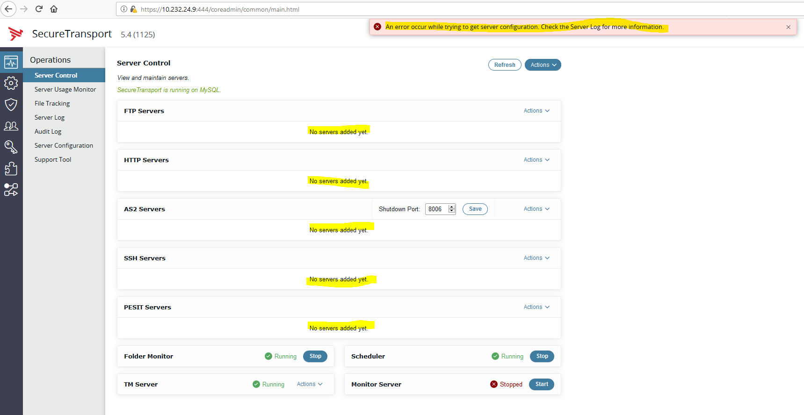Open the key access icon in sidebar
The width and height of the screenshot is (804, 415).
[x=11, y=147]
